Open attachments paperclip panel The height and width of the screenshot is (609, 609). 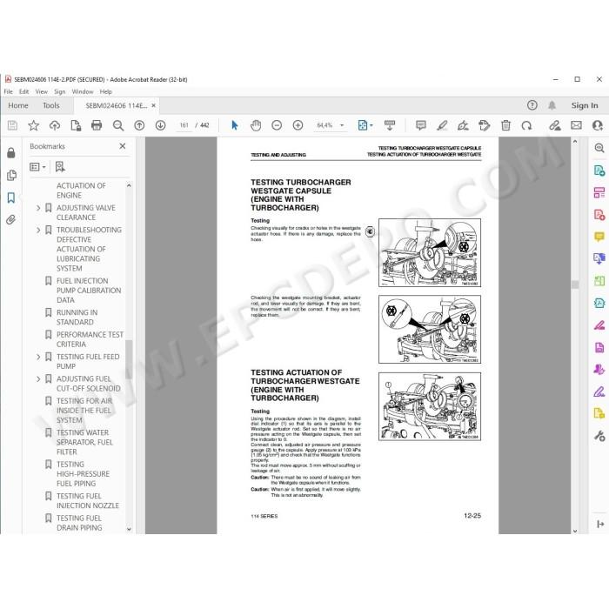(x=10, y=220)
